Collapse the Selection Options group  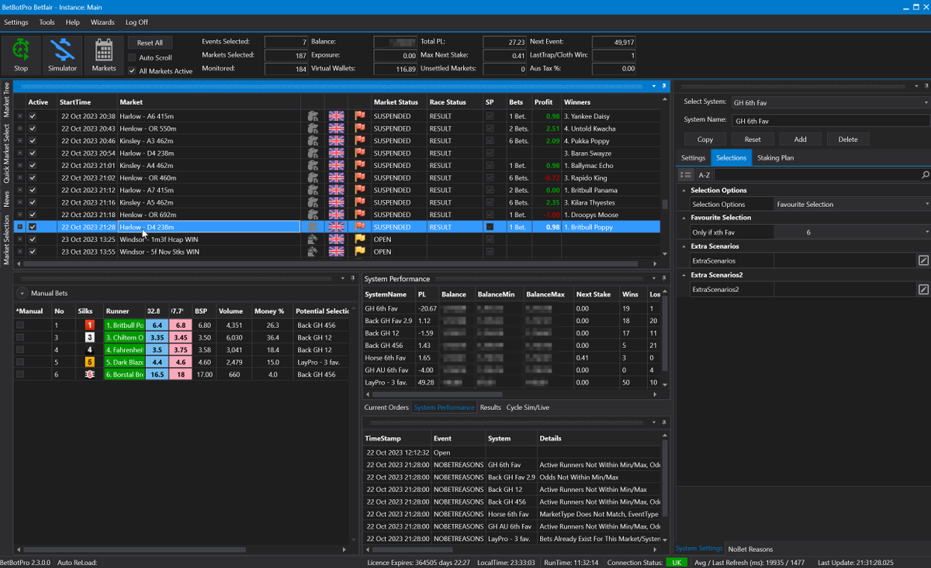click(x=684, y=191)
